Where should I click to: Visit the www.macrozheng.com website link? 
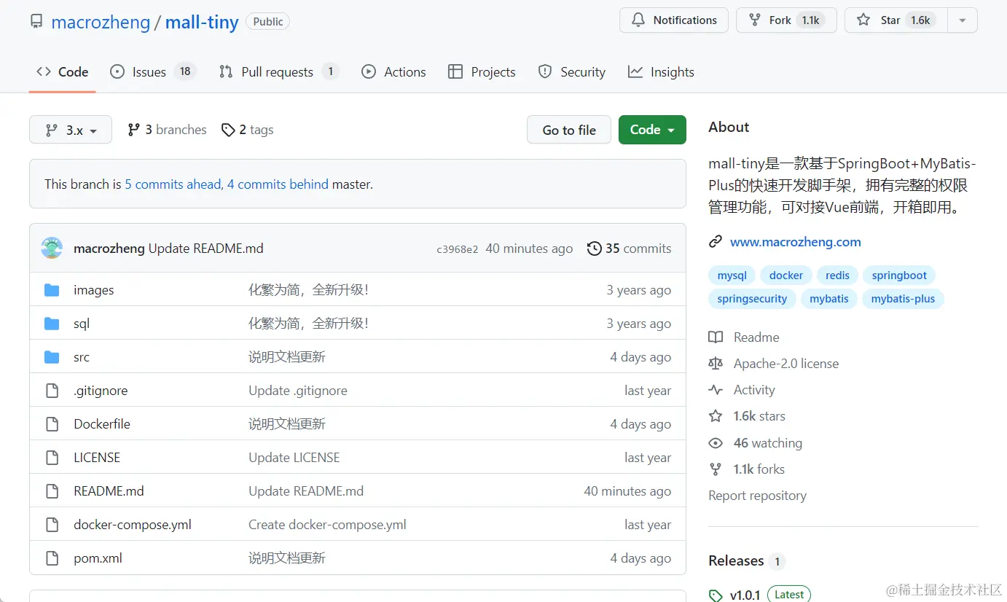click(x=796, y=242)
